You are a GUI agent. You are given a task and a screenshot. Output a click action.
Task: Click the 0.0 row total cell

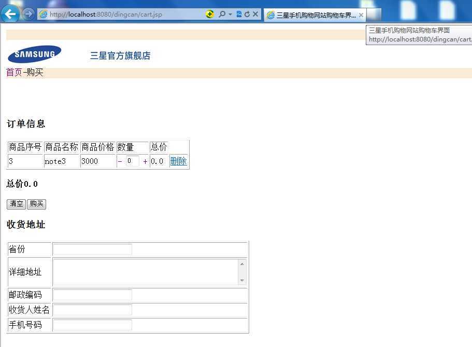(159, 161)
